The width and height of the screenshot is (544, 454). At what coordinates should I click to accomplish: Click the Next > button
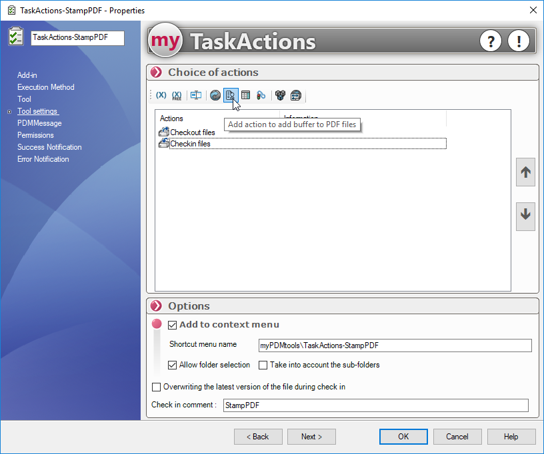point(311,437)
